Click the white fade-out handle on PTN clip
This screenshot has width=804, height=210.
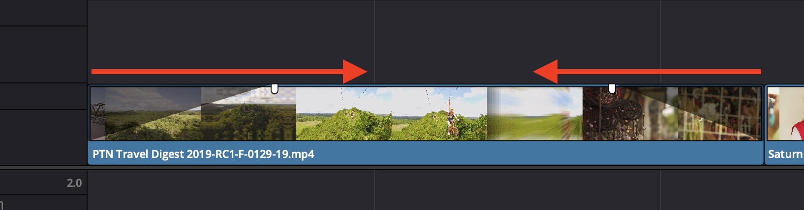pos(612,89)
